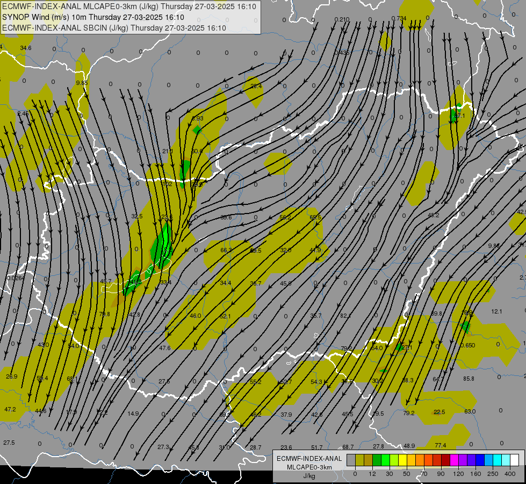The image size is (526, 484).
Task: Click the legend tick value 12
Action: 372,474
